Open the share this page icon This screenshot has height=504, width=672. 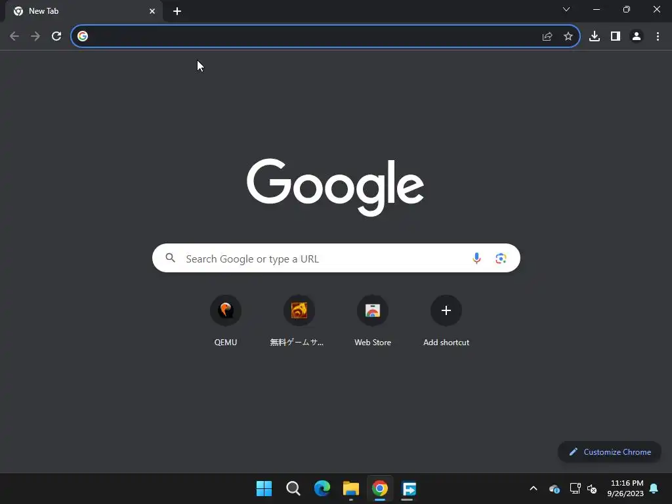(547, 37)
